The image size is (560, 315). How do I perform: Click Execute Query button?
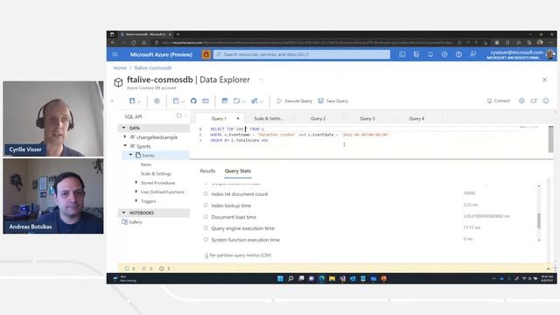(x=295, y=101)
